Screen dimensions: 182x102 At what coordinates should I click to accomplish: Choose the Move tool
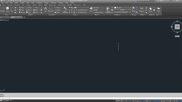click(x=22, y=8)
